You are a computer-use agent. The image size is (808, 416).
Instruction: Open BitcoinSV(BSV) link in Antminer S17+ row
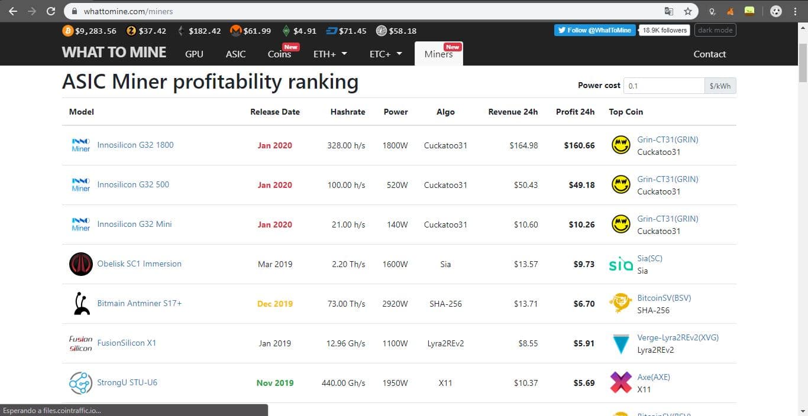[x=664, y=298]
